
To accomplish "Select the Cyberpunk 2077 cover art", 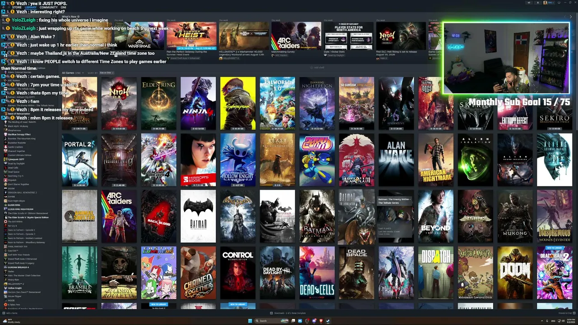I will 238,103.
